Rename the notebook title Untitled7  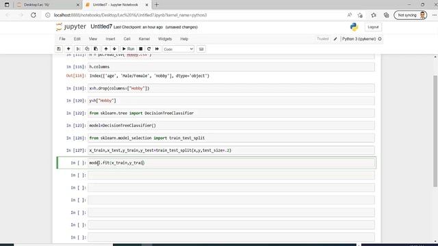click(101, 27)
